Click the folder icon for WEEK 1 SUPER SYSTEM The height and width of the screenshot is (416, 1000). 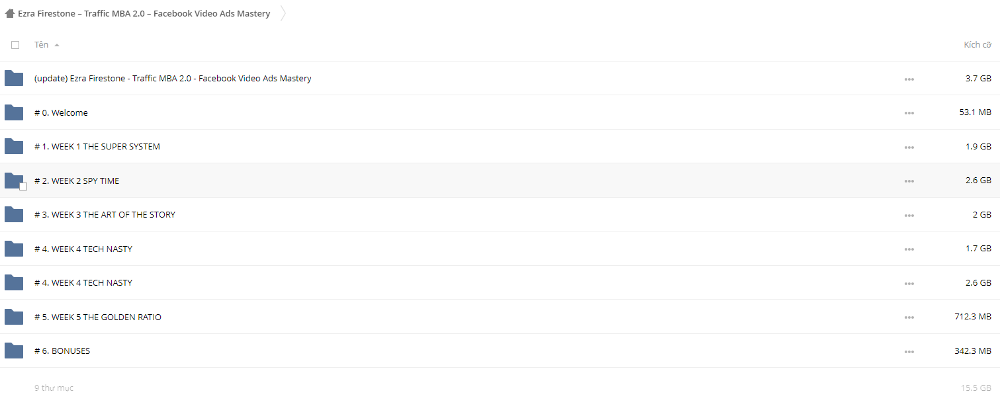(x=14, y=146)
